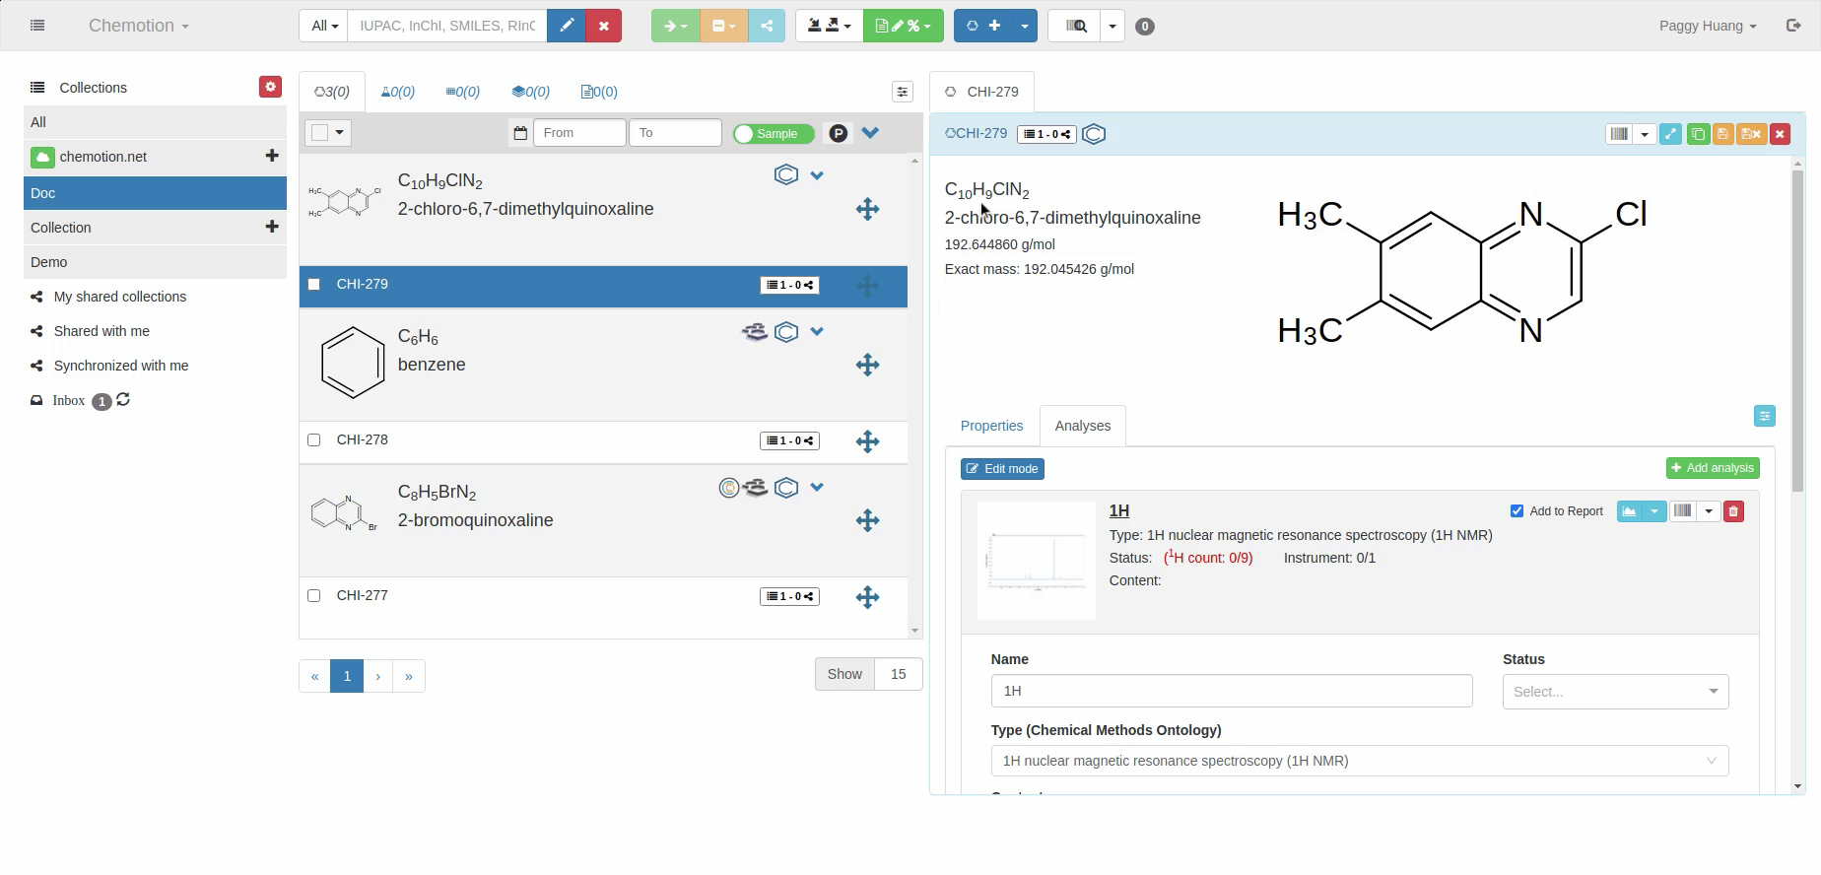Click the share icon in the top toolbar
1821x875 pixels.
point(767,26)
